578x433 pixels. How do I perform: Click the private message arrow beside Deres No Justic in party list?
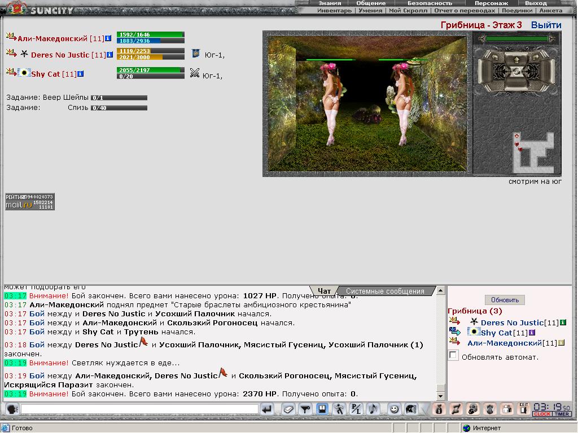[x=11, y=52]
